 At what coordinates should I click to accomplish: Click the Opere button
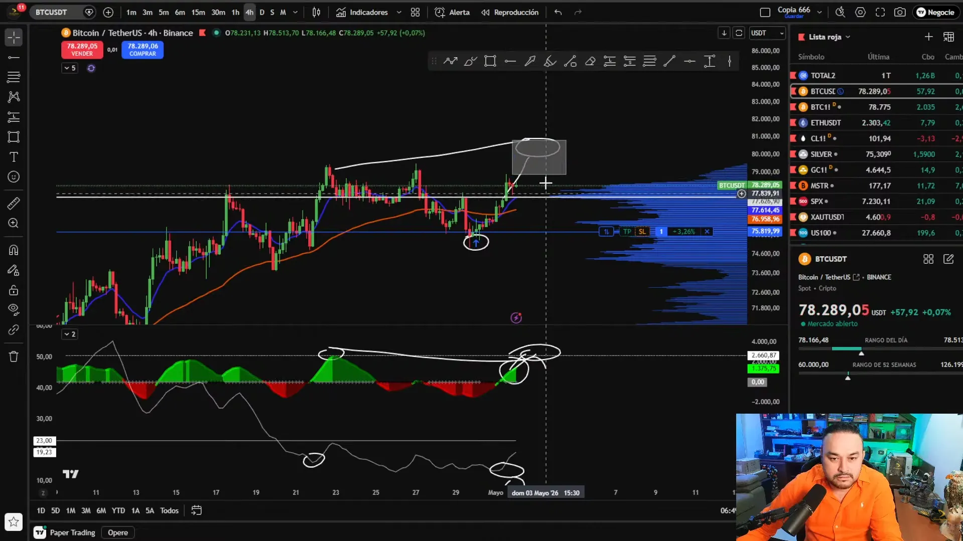pyautogui.click(x=118, y=532)
